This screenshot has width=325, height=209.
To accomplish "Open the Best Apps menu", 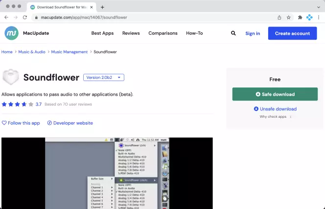I will [102, 33].
